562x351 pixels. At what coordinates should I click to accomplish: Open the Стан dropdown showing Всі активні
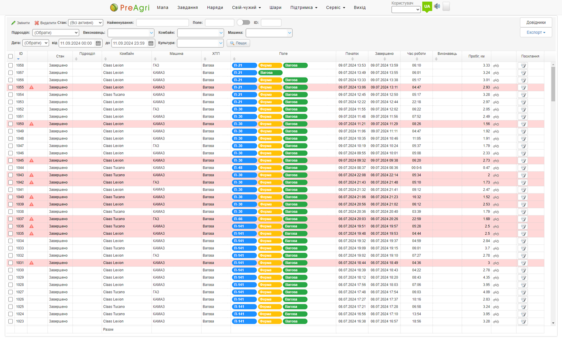(86, 22)
